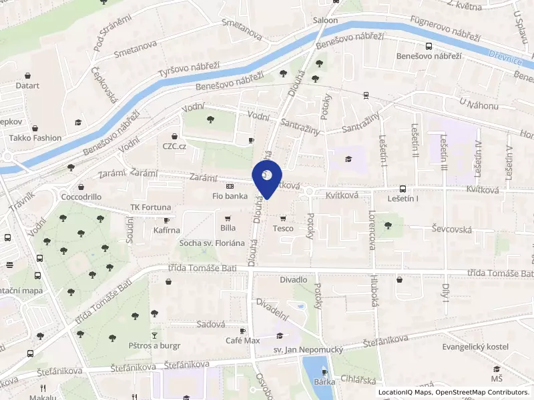This screenshot has width=534, height=400.
Task: Select the Socha sv. Floriána label
Action: [212, 243]
